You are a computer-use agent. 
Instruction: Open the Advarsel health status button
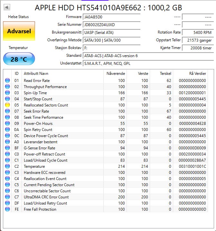point(19,31)
